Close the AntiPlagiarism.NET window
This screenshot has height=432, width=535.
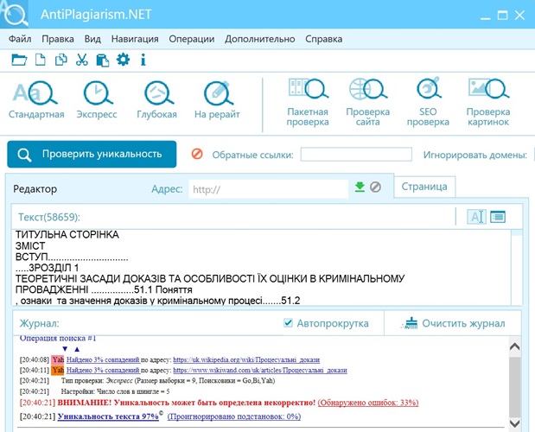(x=519, y=15)
